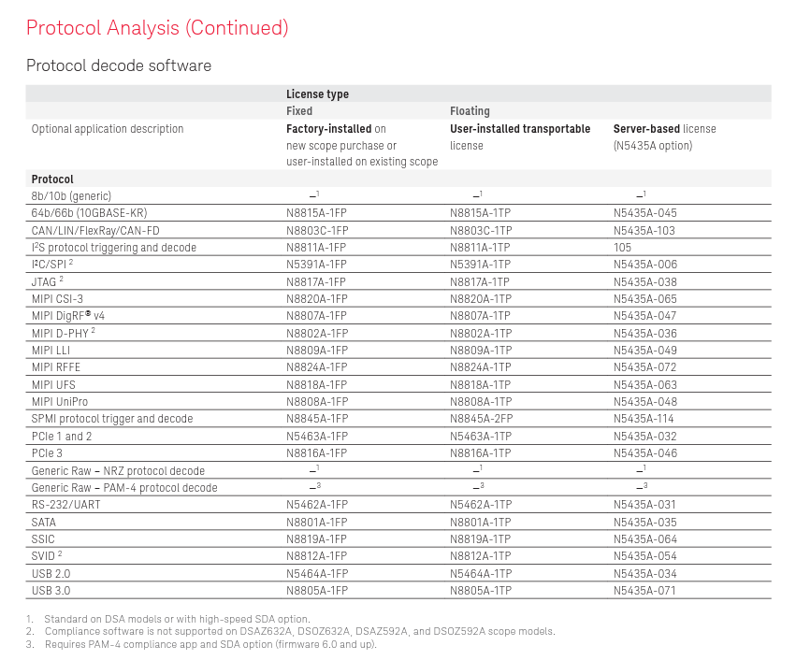Select "Generic Raw – PAM-4 protocol decode" row

[x=124, y=488]
